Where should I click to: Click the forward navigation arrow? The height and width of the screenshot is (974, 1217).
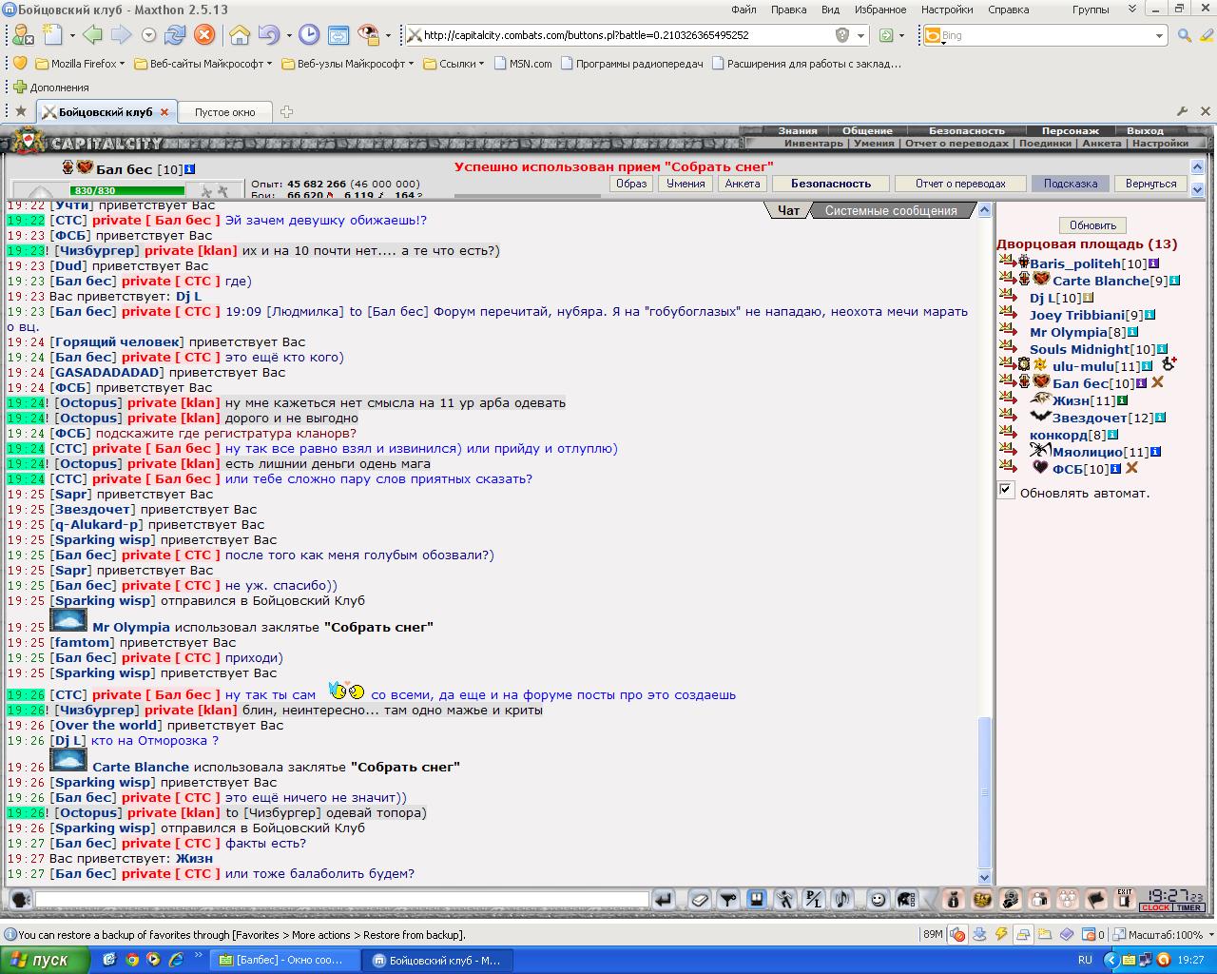pos(121,35)
